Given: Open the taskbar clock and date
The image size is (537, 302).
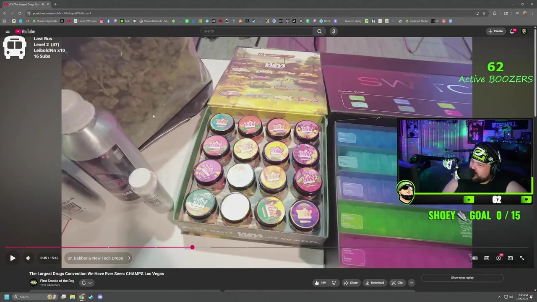Looking at the screenshot, I should (522, 297).
